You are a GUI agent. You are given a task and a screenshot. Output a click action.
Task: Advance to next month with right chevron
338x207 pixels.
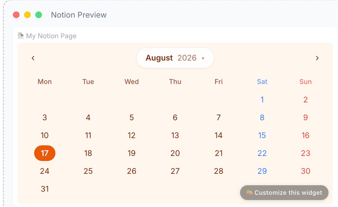(317, 58)
